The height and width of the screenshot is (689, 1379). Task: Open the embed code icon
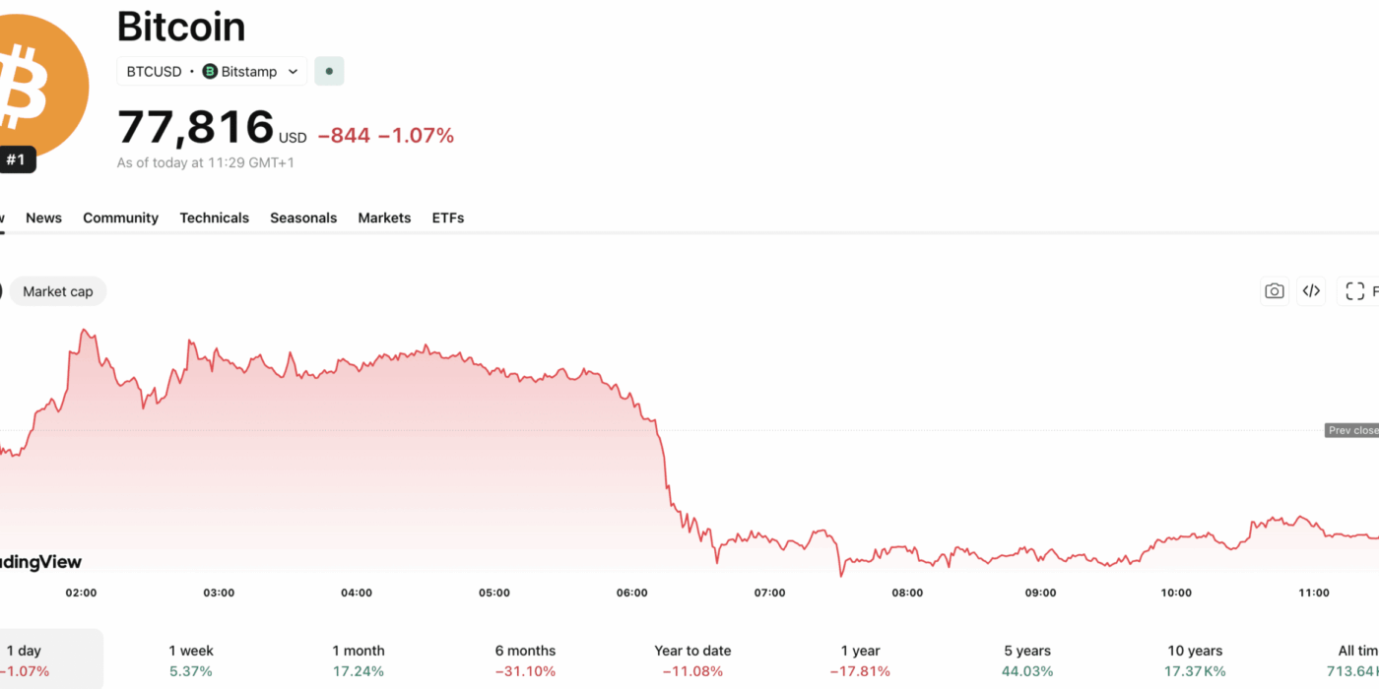pyautogui.click(x=1311, y=291)
